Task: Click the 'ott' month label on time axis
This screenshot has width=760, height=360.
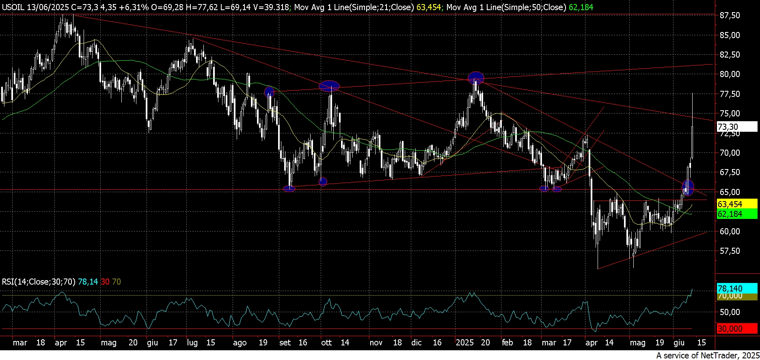Action: pos(326,343)
